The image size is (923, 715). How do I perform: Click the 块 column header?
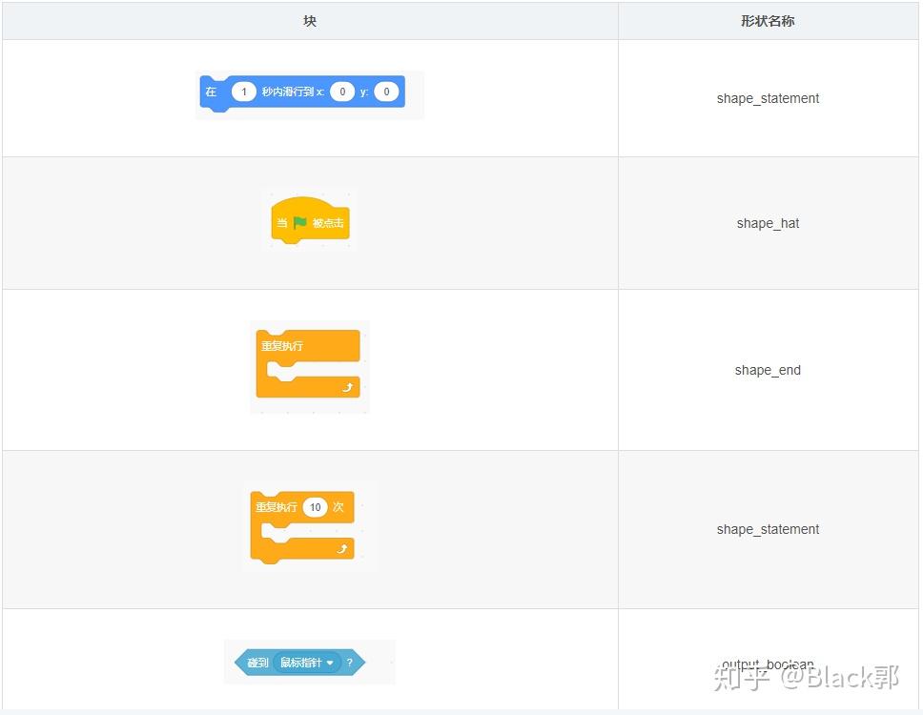[309, 20]
